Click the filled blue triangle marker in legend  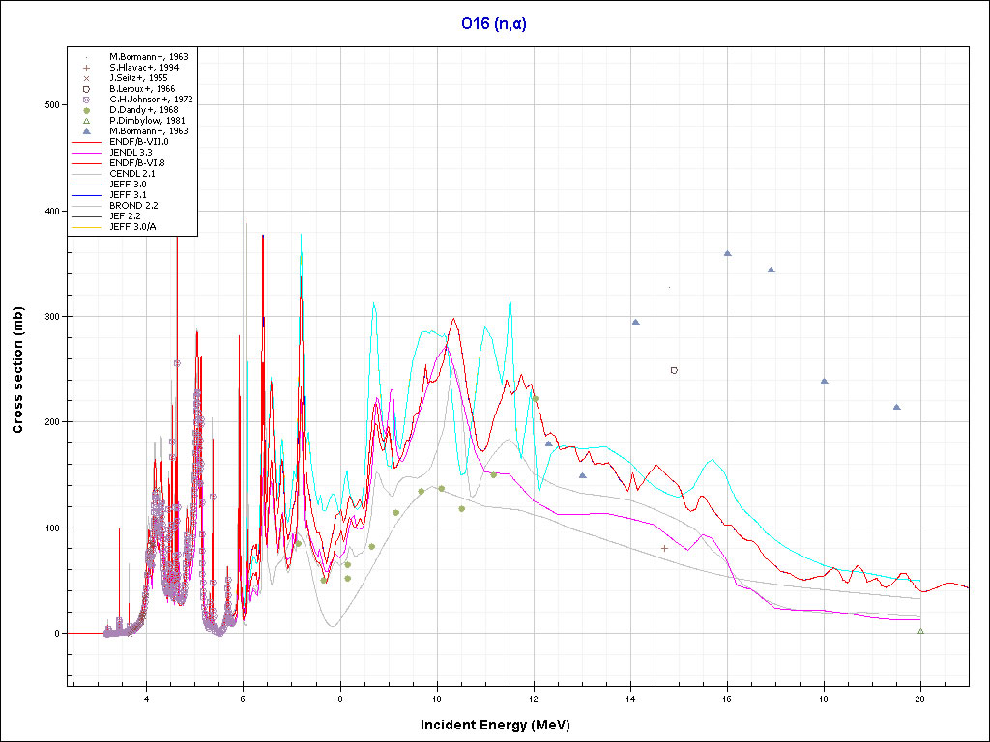(x=87, y=131)
